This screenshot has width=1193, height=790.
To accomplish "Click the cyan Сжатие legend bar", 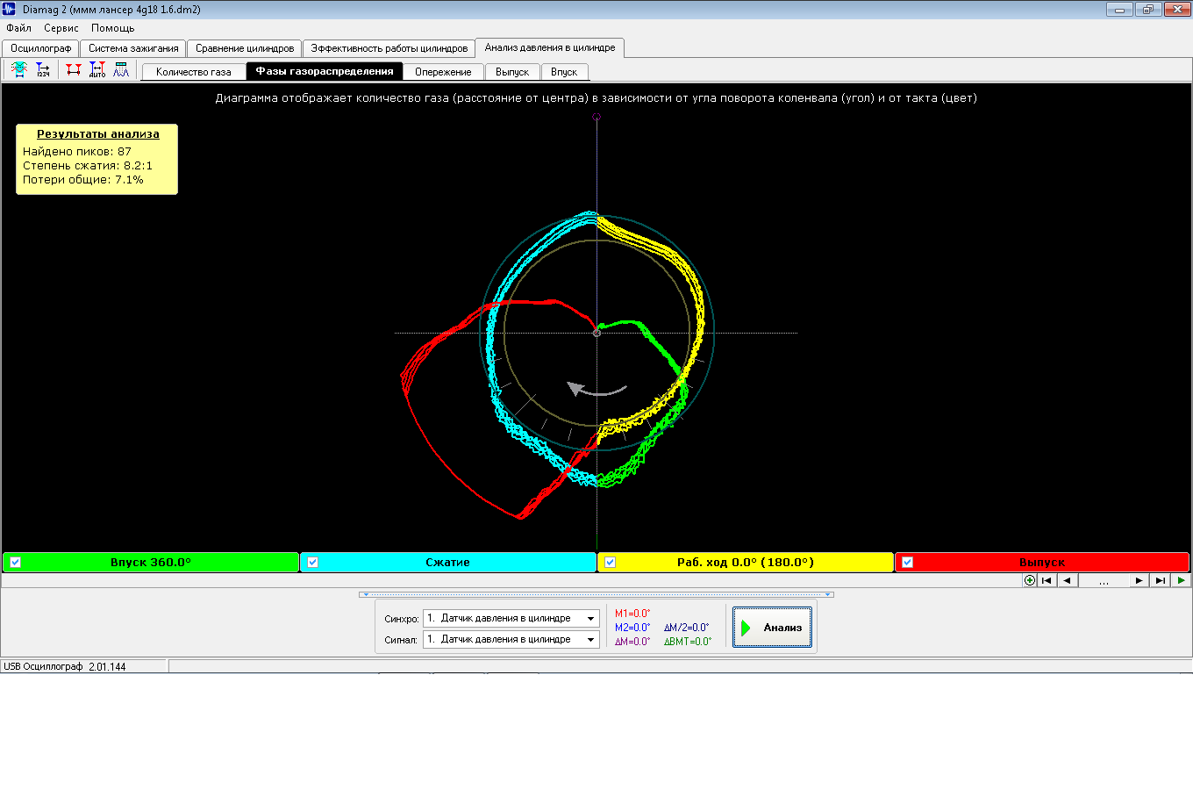I will click(x=448, y=563).
